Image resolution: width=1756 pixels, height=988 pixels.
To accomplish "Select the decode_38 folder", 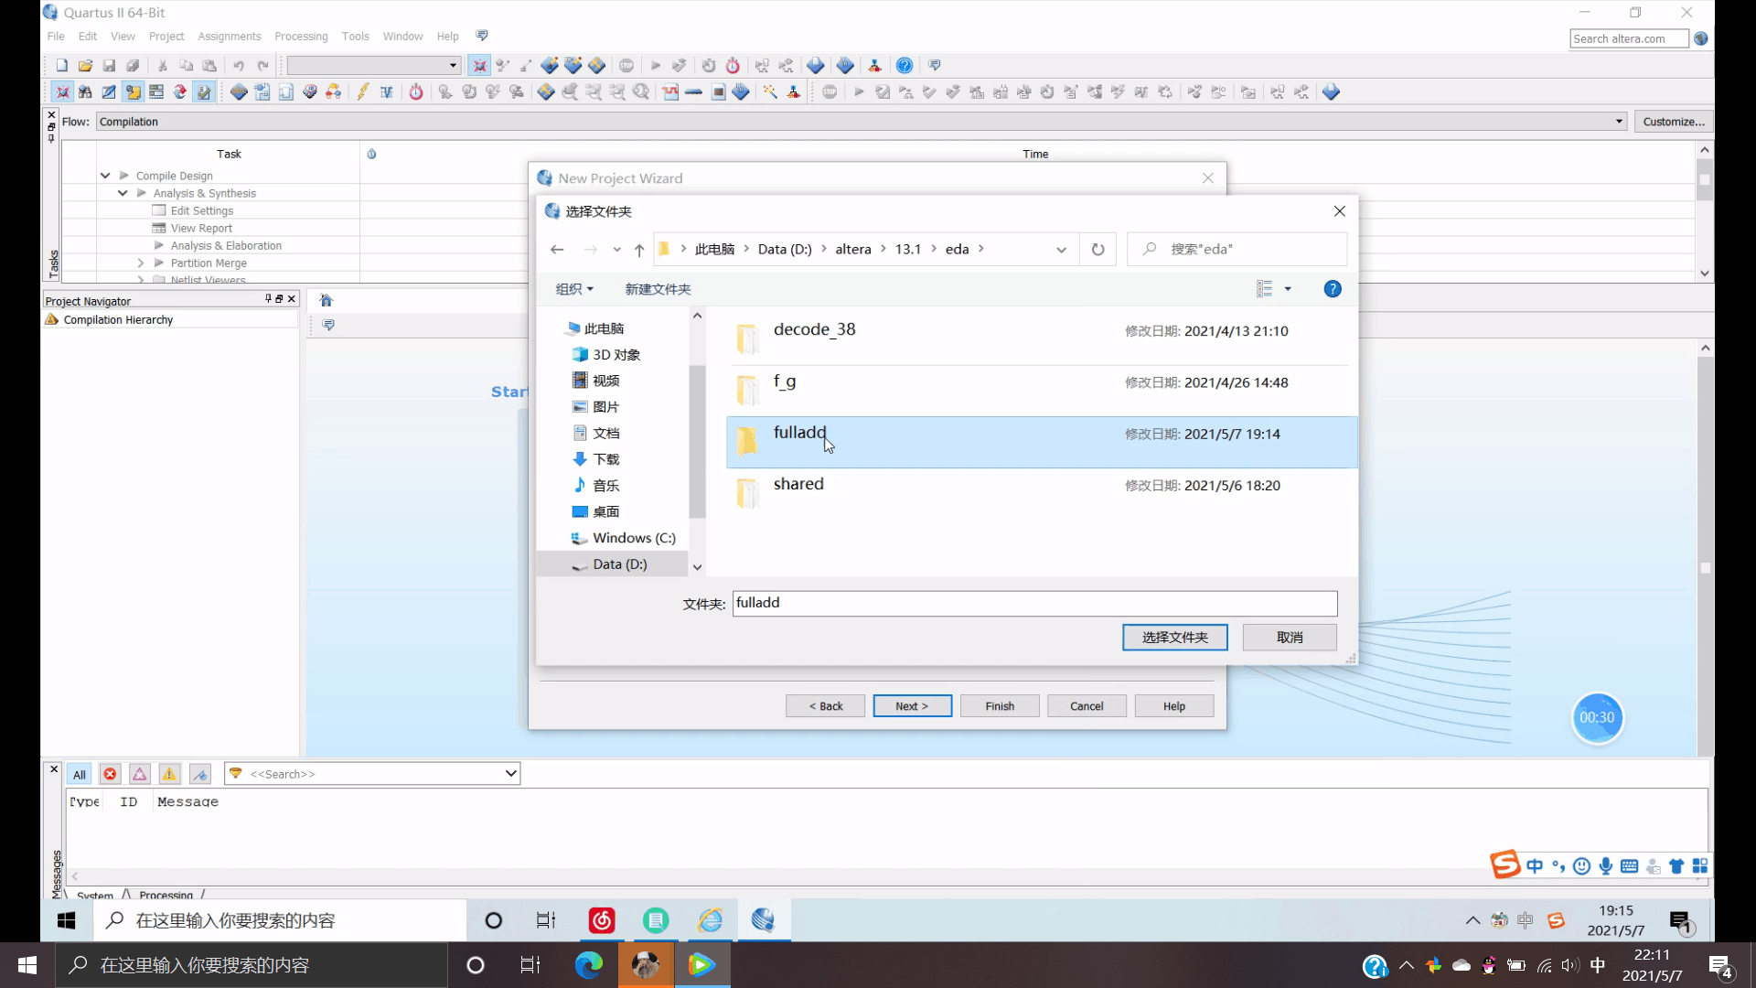I will pos(1042,338).
